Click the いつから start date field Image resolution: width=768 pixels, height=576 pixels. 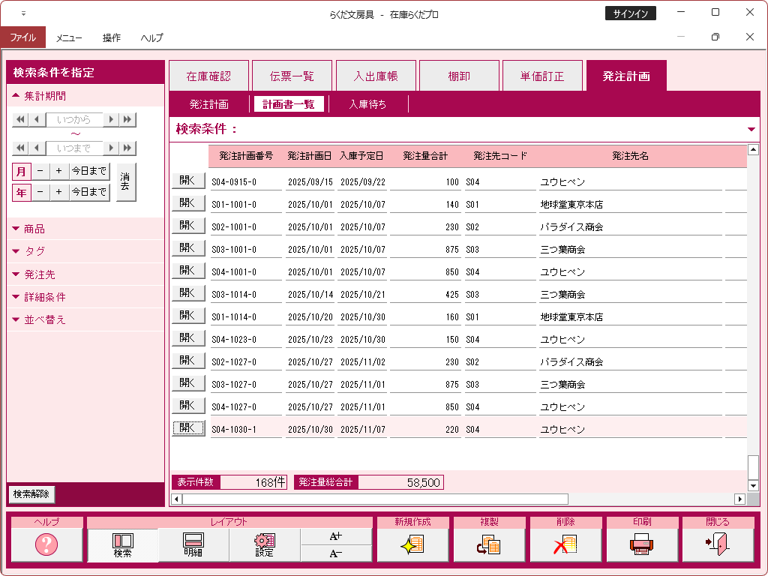[73, 120]
